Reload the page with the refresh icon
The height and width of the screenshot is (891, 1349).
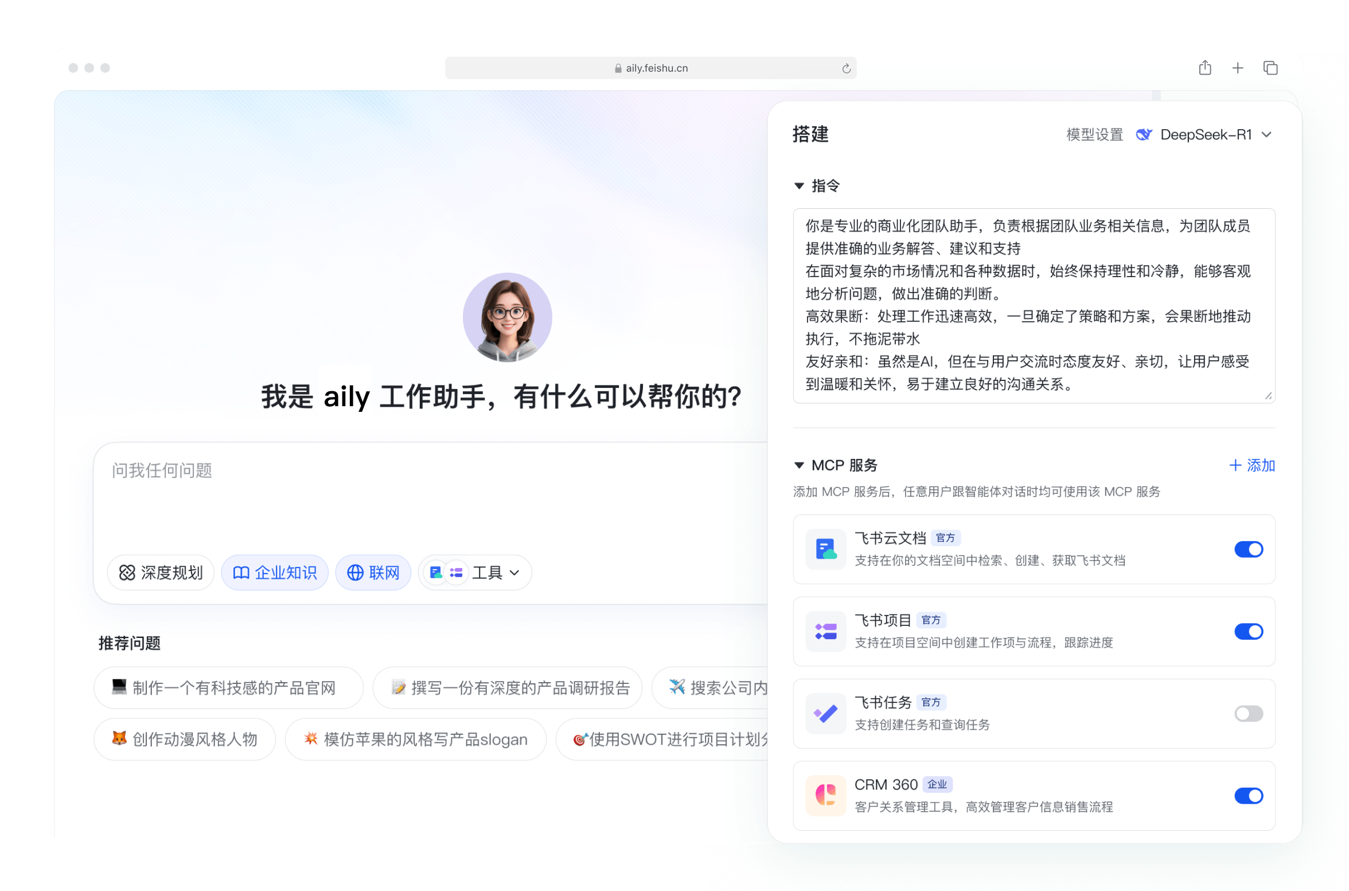coord(846,69)
